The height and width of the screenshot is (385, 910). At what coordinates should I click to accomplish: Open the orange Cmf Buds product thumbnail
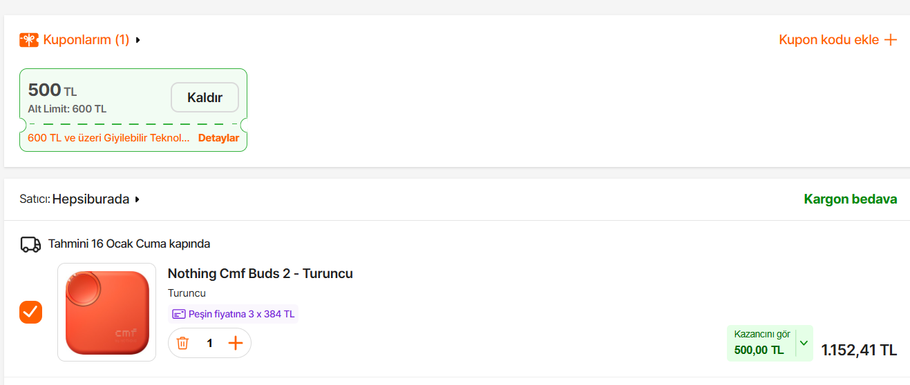pos(107,312)
